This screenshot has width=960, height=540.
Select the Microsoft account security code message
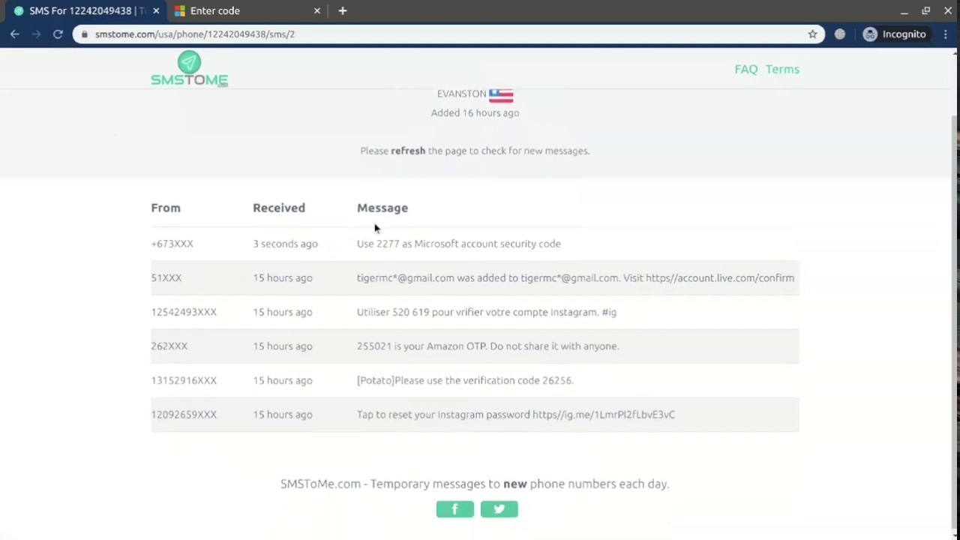[x=459, y=244]
